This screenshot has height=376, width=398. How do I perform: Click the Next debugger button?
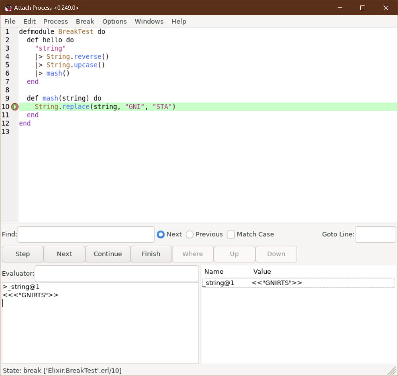click(64, 254)
